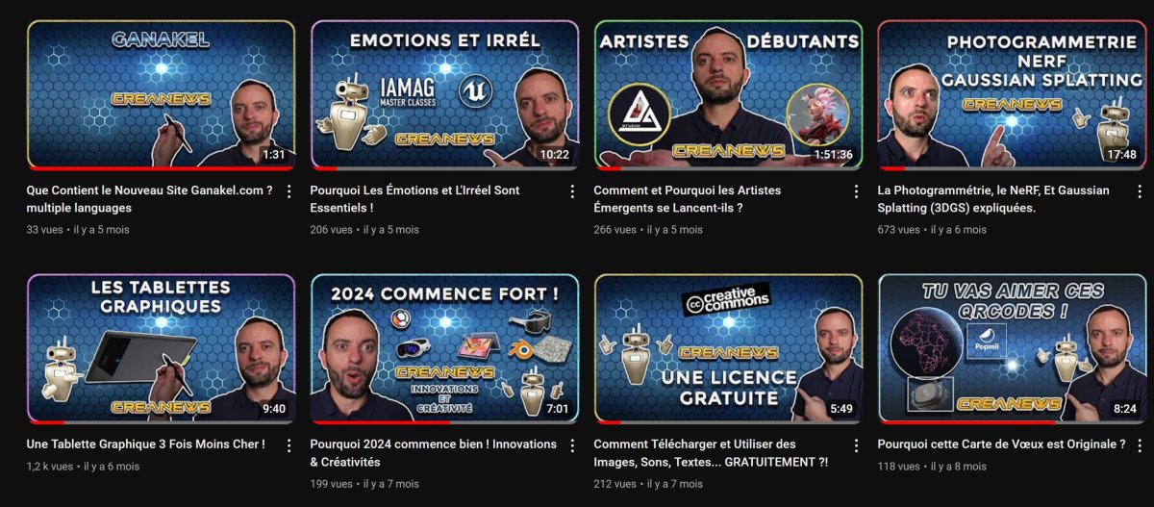Click the red watch progress bar on 2024 video
The image size is (1154, 507).
coord(381,421)
